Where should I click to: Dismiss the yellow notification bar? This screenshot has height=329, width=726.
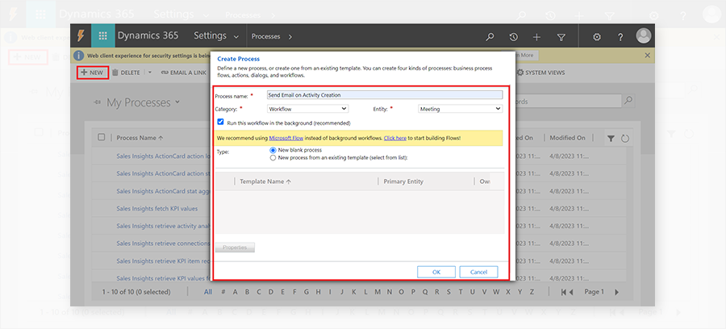[647, 56]
